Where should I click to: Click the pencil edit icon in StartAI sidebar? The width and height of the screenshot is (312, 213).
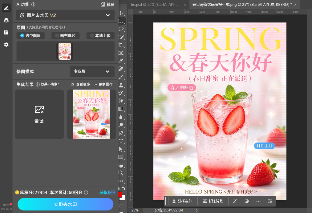[6, 8]
